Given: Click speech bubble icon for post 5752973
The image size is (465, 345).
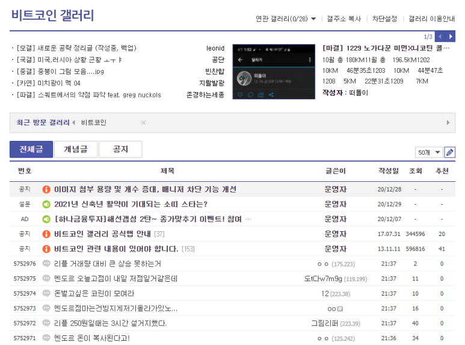Looking at the screenshot, I should [46, 308].
